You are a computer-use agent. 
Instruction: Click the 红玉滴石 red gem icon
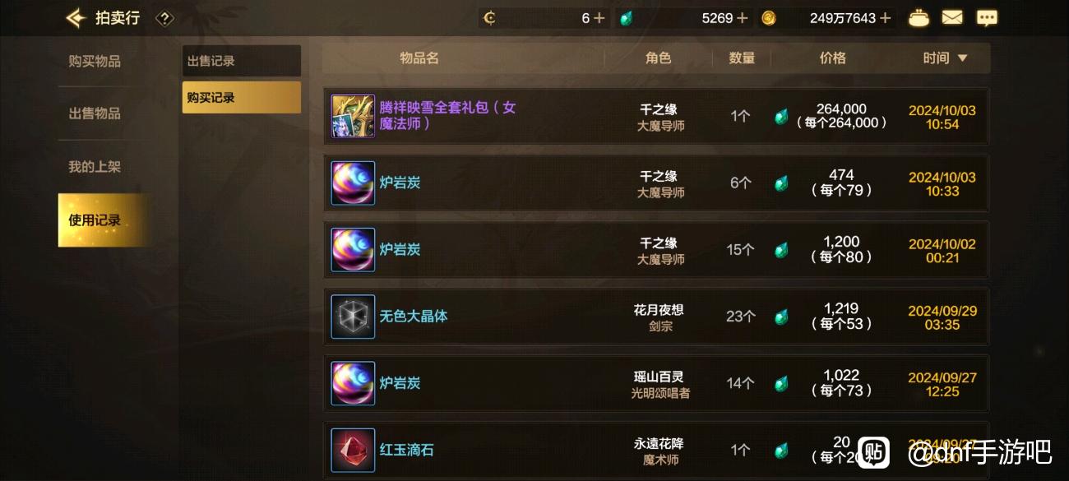pyautogui.click(x=353, y=450)
